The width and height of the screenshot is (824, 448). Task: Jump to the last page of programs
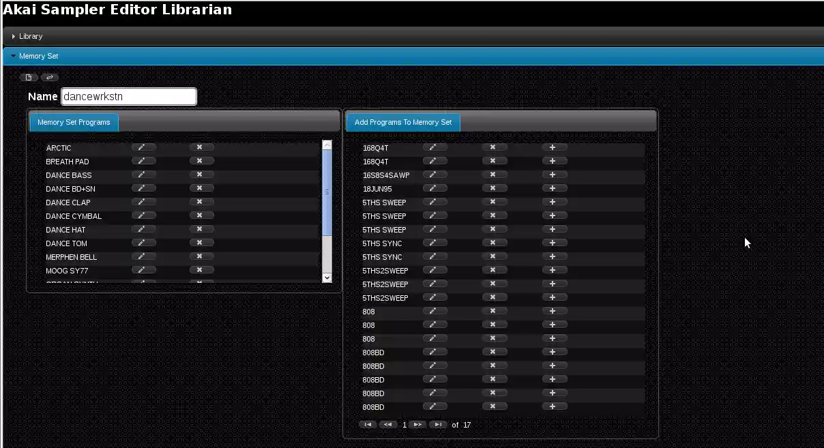point(439,424)
